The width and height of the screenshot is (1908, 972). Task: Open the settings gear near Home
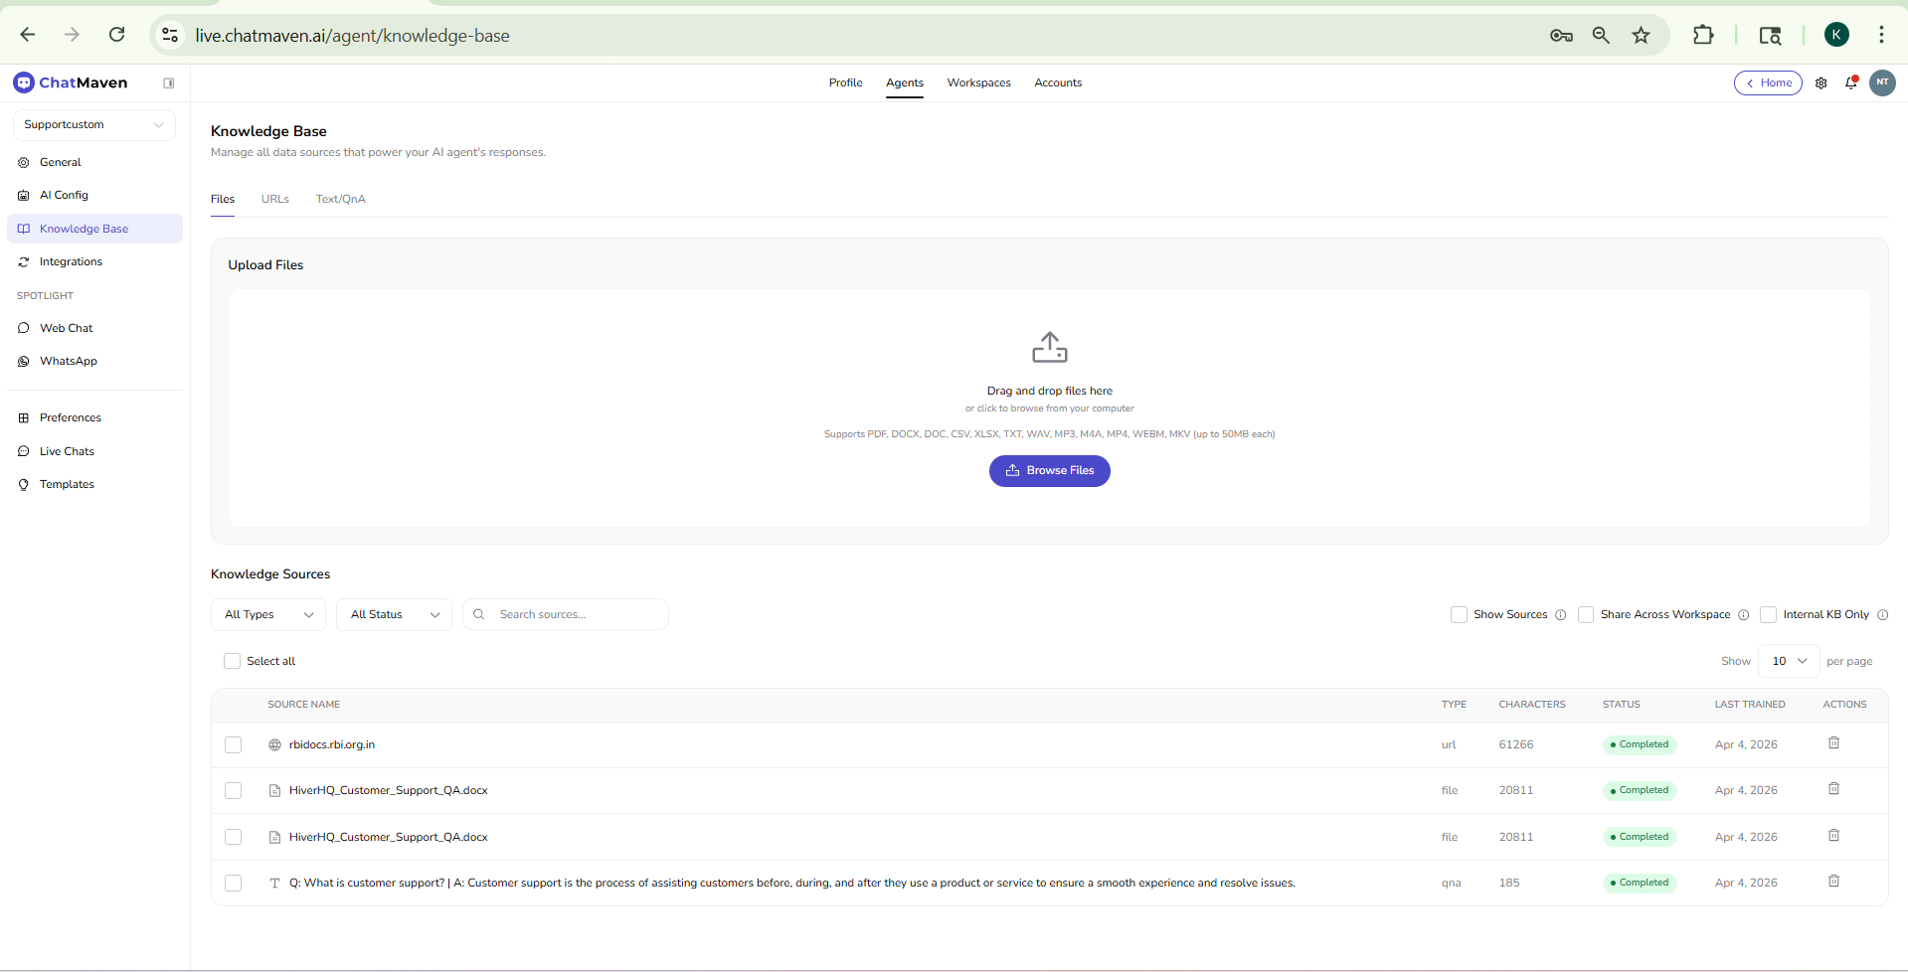tap(1821, 83)
